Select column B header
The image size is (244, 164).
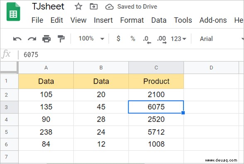[101, 68]
